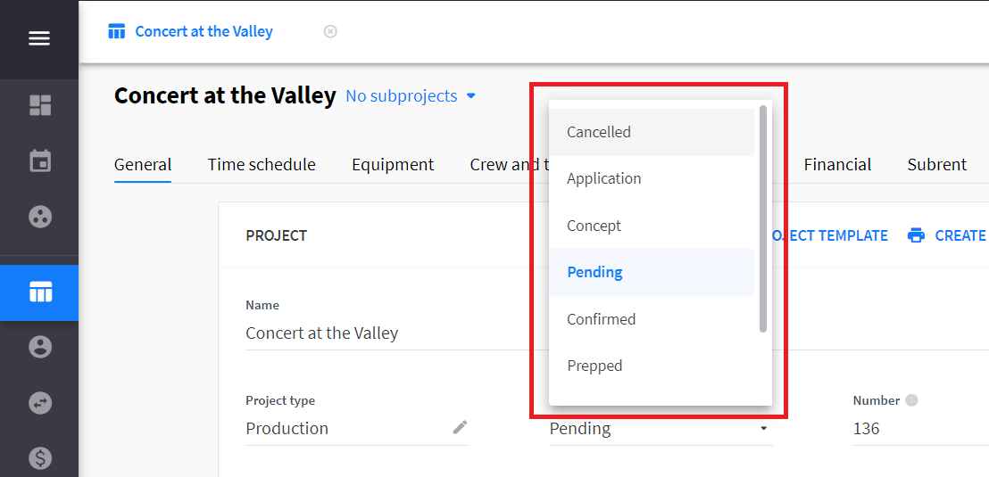This screenshot has height=477, width=989.
Task: Switch to the General tab
Action: [143, 164]
